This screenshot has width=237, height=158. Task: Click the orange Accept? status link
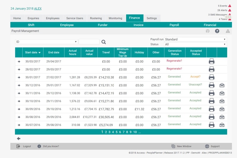click(195, 77)
